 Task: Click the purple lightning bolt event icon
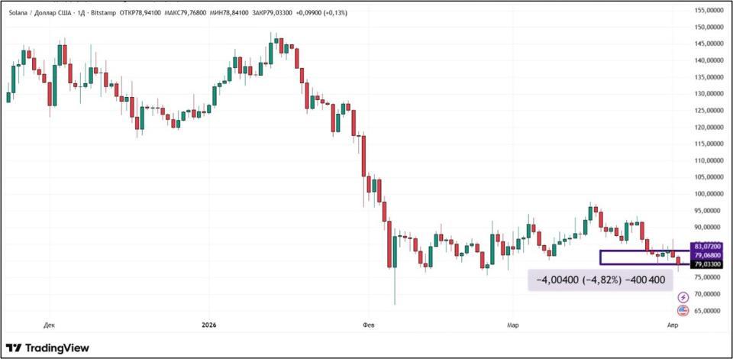683,296
